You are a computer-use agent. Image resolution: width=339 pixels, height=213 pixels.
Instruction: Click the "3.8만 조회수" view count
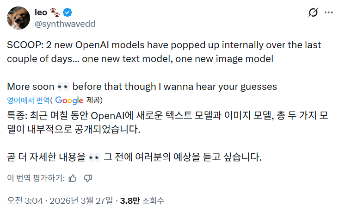[x=142, y=201]
